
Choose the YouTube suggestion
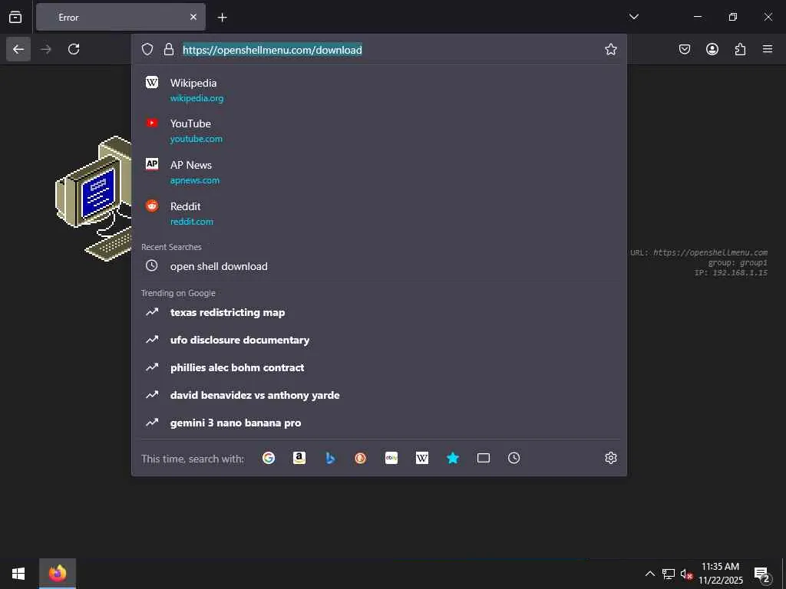(x=379, y=130)
